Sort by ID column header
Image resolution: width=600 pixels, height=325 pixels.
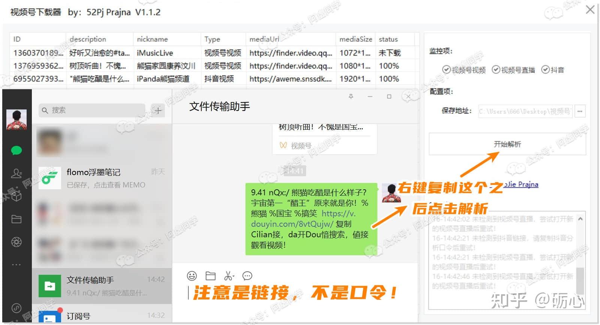(x=38, y=39)
